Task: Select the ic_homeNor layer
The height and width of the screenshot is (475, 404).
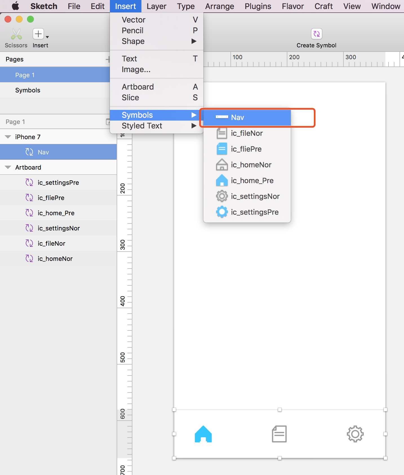Action: point(58,259)
